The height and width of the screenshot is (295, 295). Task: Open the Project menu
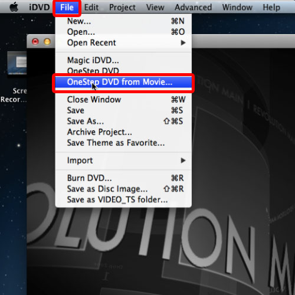click(122, 8)
